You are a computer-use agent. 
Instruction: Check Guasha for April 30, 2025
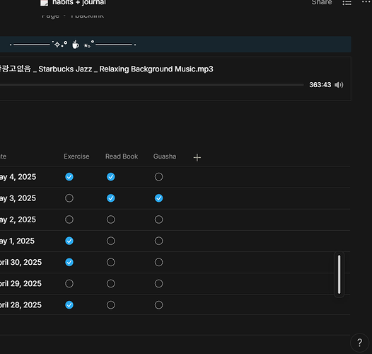[158, 262]
